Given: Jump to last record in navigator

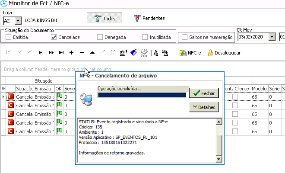Looking at the screenshot, I should coord(61,53).
